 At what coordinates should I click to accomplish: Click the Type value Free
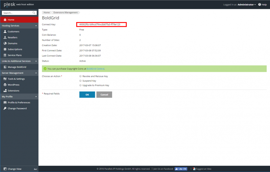click(82, 30)
